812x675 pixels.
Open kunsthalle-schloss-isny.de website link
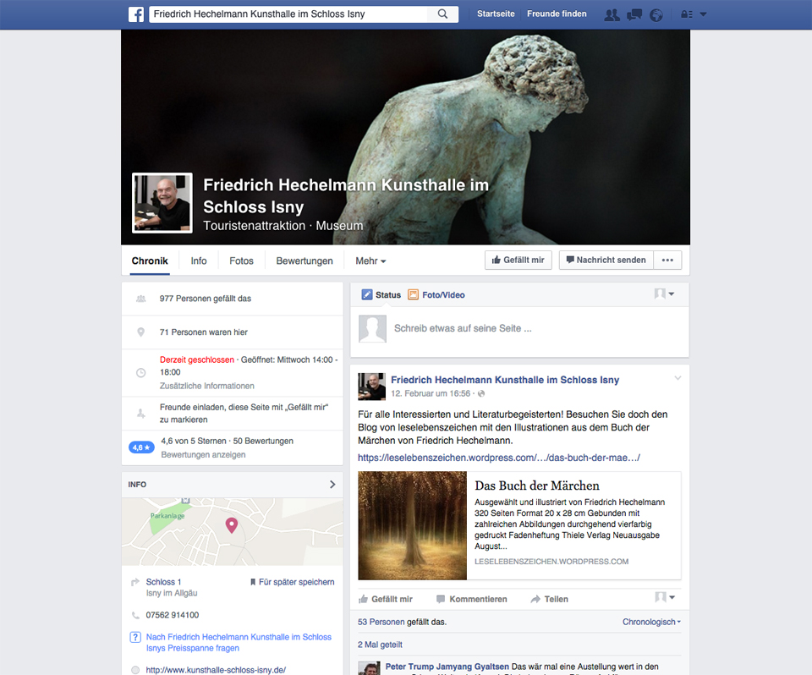pyautogui.click(x=216, y=670)
